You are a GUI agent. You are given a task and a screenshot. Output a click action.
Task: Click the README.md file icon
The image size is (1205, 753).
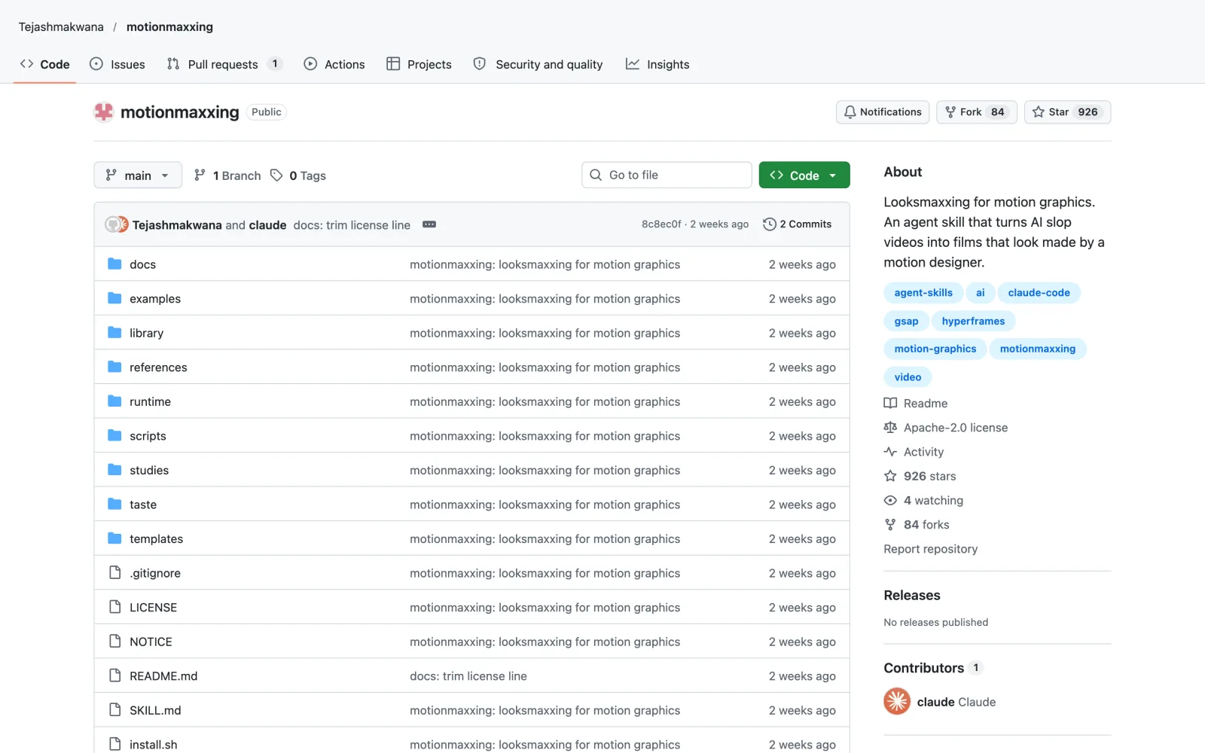114,675
